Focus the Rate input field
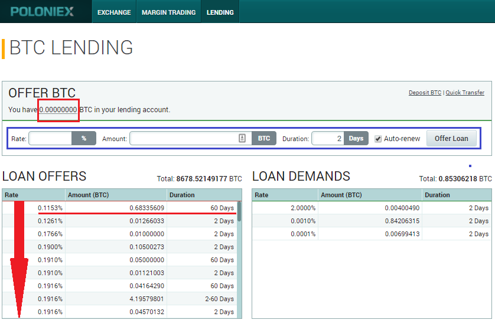Viewport: 495px width, 323px height. click(51, 138)
